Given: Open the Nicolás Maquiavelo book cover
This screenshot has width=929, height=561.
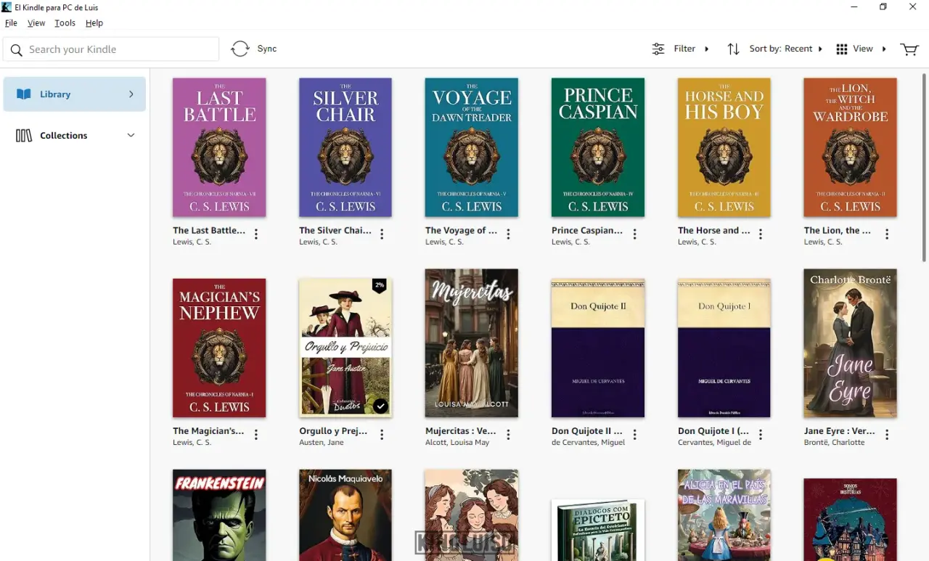Looking at the screenshot, I should (x=345, y=515).
